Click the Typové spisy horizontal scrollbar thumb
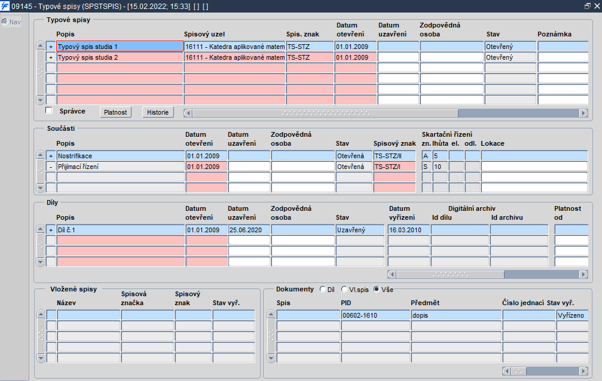This screenshot has height=381, width=602. click(325, 113)
